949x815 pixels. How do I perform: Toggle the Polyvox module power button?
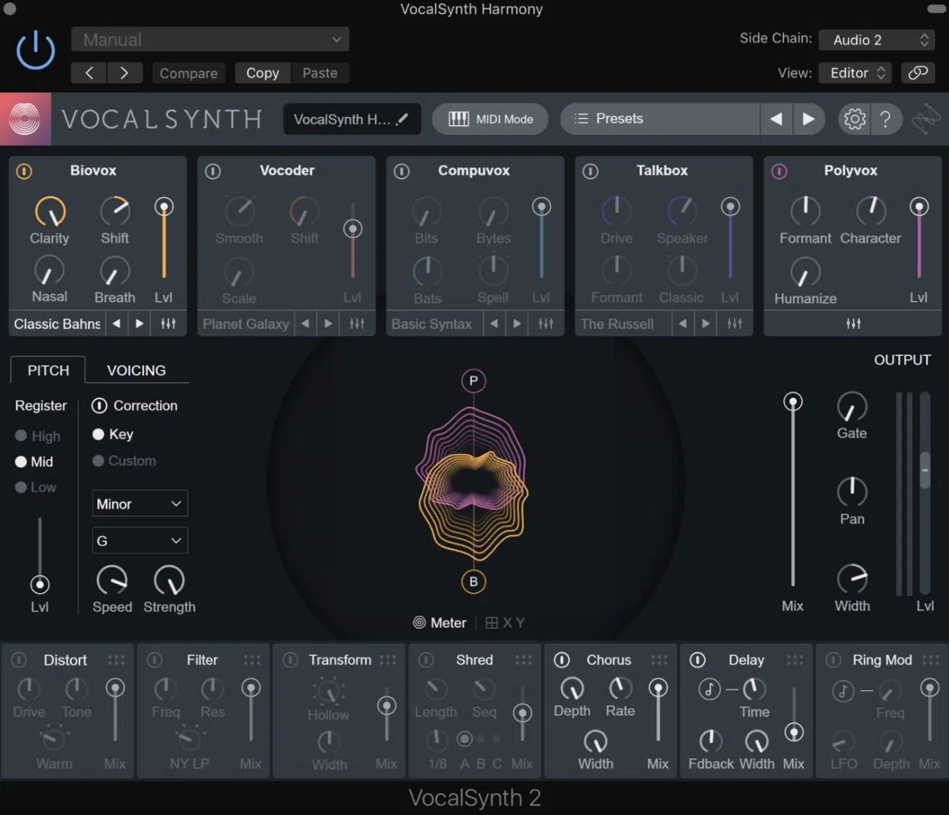780,171
